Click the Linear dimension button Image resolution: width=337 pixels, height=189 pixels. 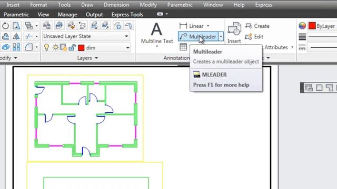[192, 26]
